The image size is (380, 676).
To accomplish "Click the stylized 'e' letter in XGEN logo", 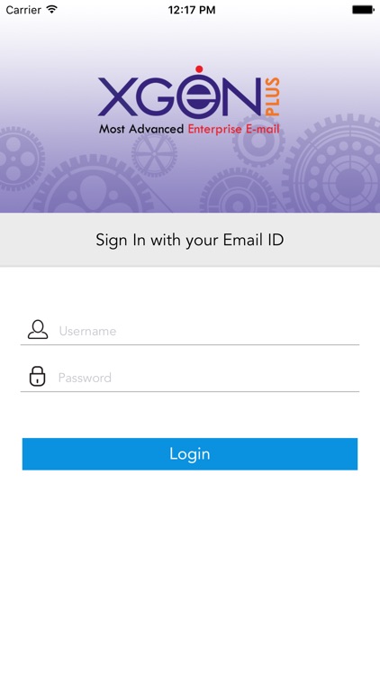I will (x=199, y=96).
